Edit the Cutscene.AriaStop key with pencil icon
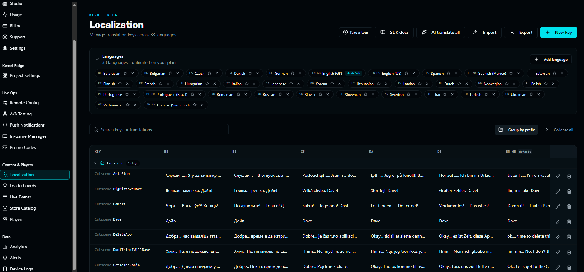 tap(558, 176)
